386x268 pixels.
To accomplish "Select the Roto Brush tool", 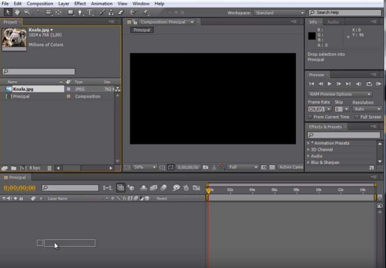I will [x=134, y=12].
